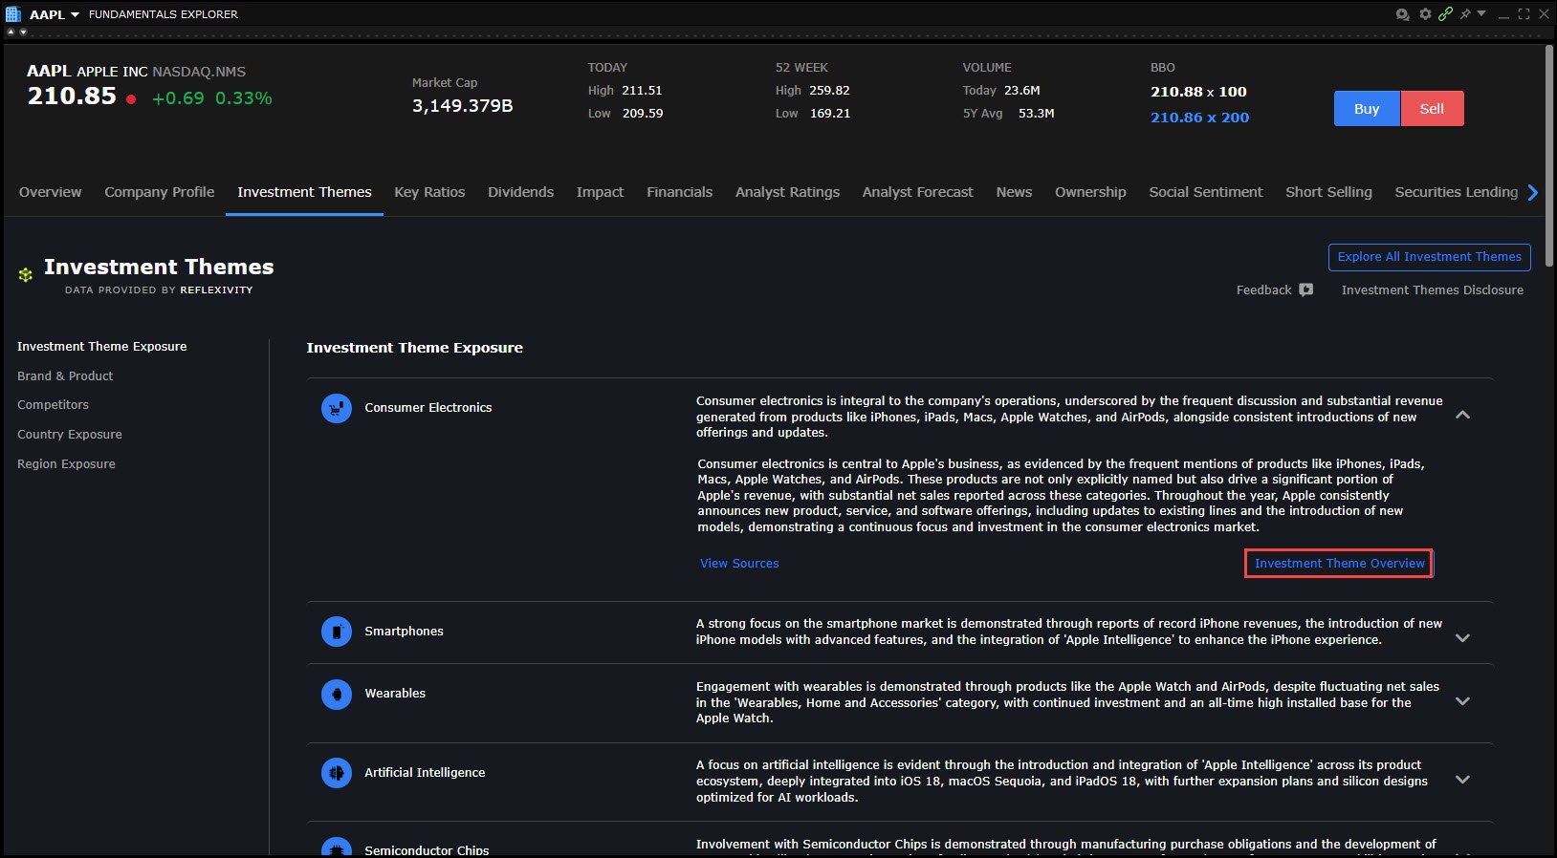
Task: Open the Dividends tab
Action: [521, 192]
